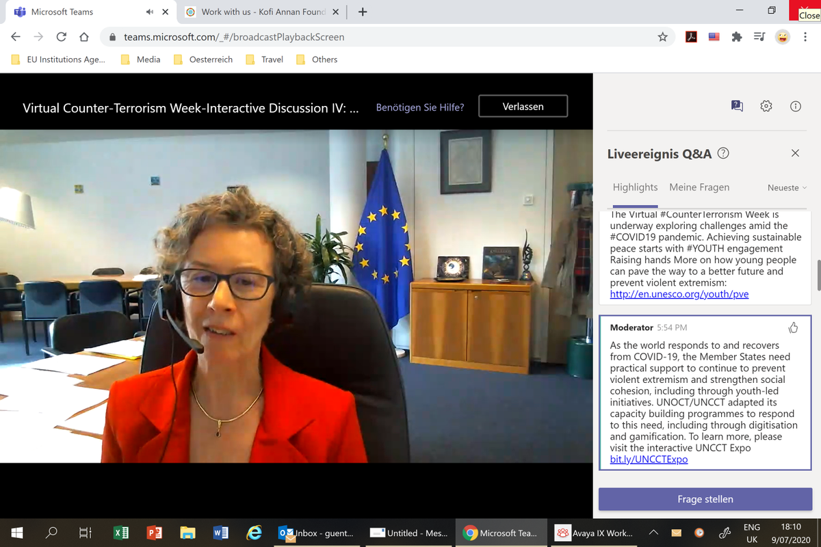Image resolution: width=821 pixels, height=547 pixels.
Task: Mute the Microsoft Teams tab audio icon
Action: (150, 12)
